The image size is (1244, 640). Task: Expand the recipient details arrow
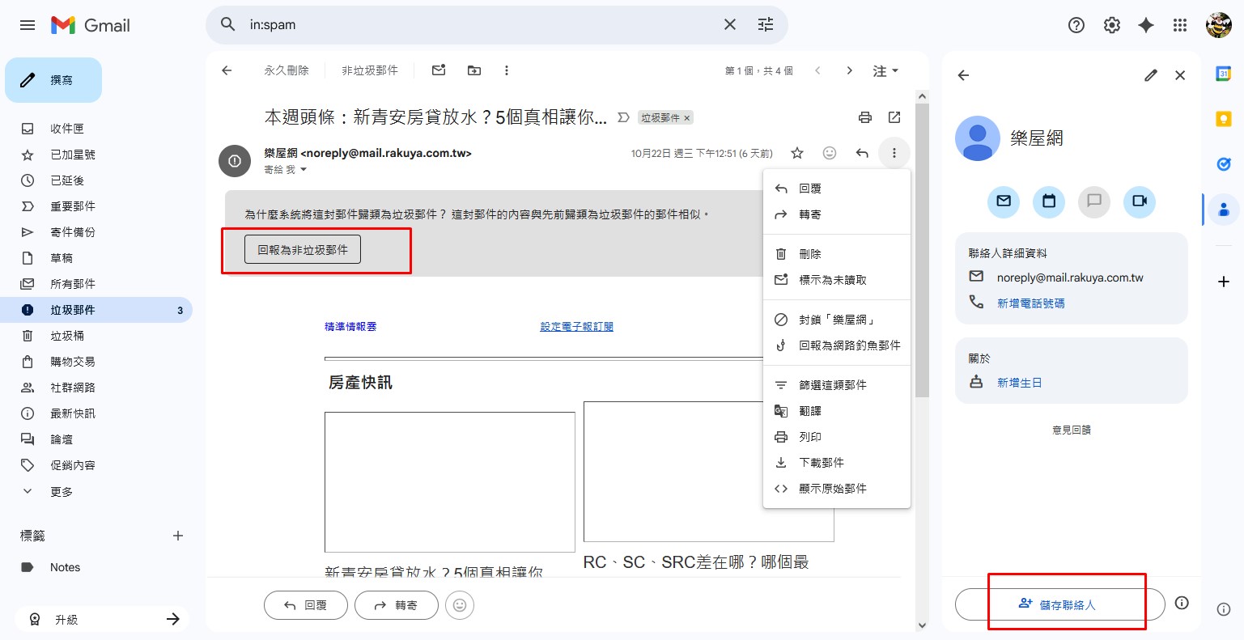pos(304,170)
